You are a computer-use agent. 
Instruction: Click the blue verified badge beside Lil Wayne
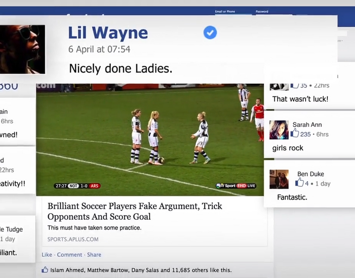pos(210,33)
